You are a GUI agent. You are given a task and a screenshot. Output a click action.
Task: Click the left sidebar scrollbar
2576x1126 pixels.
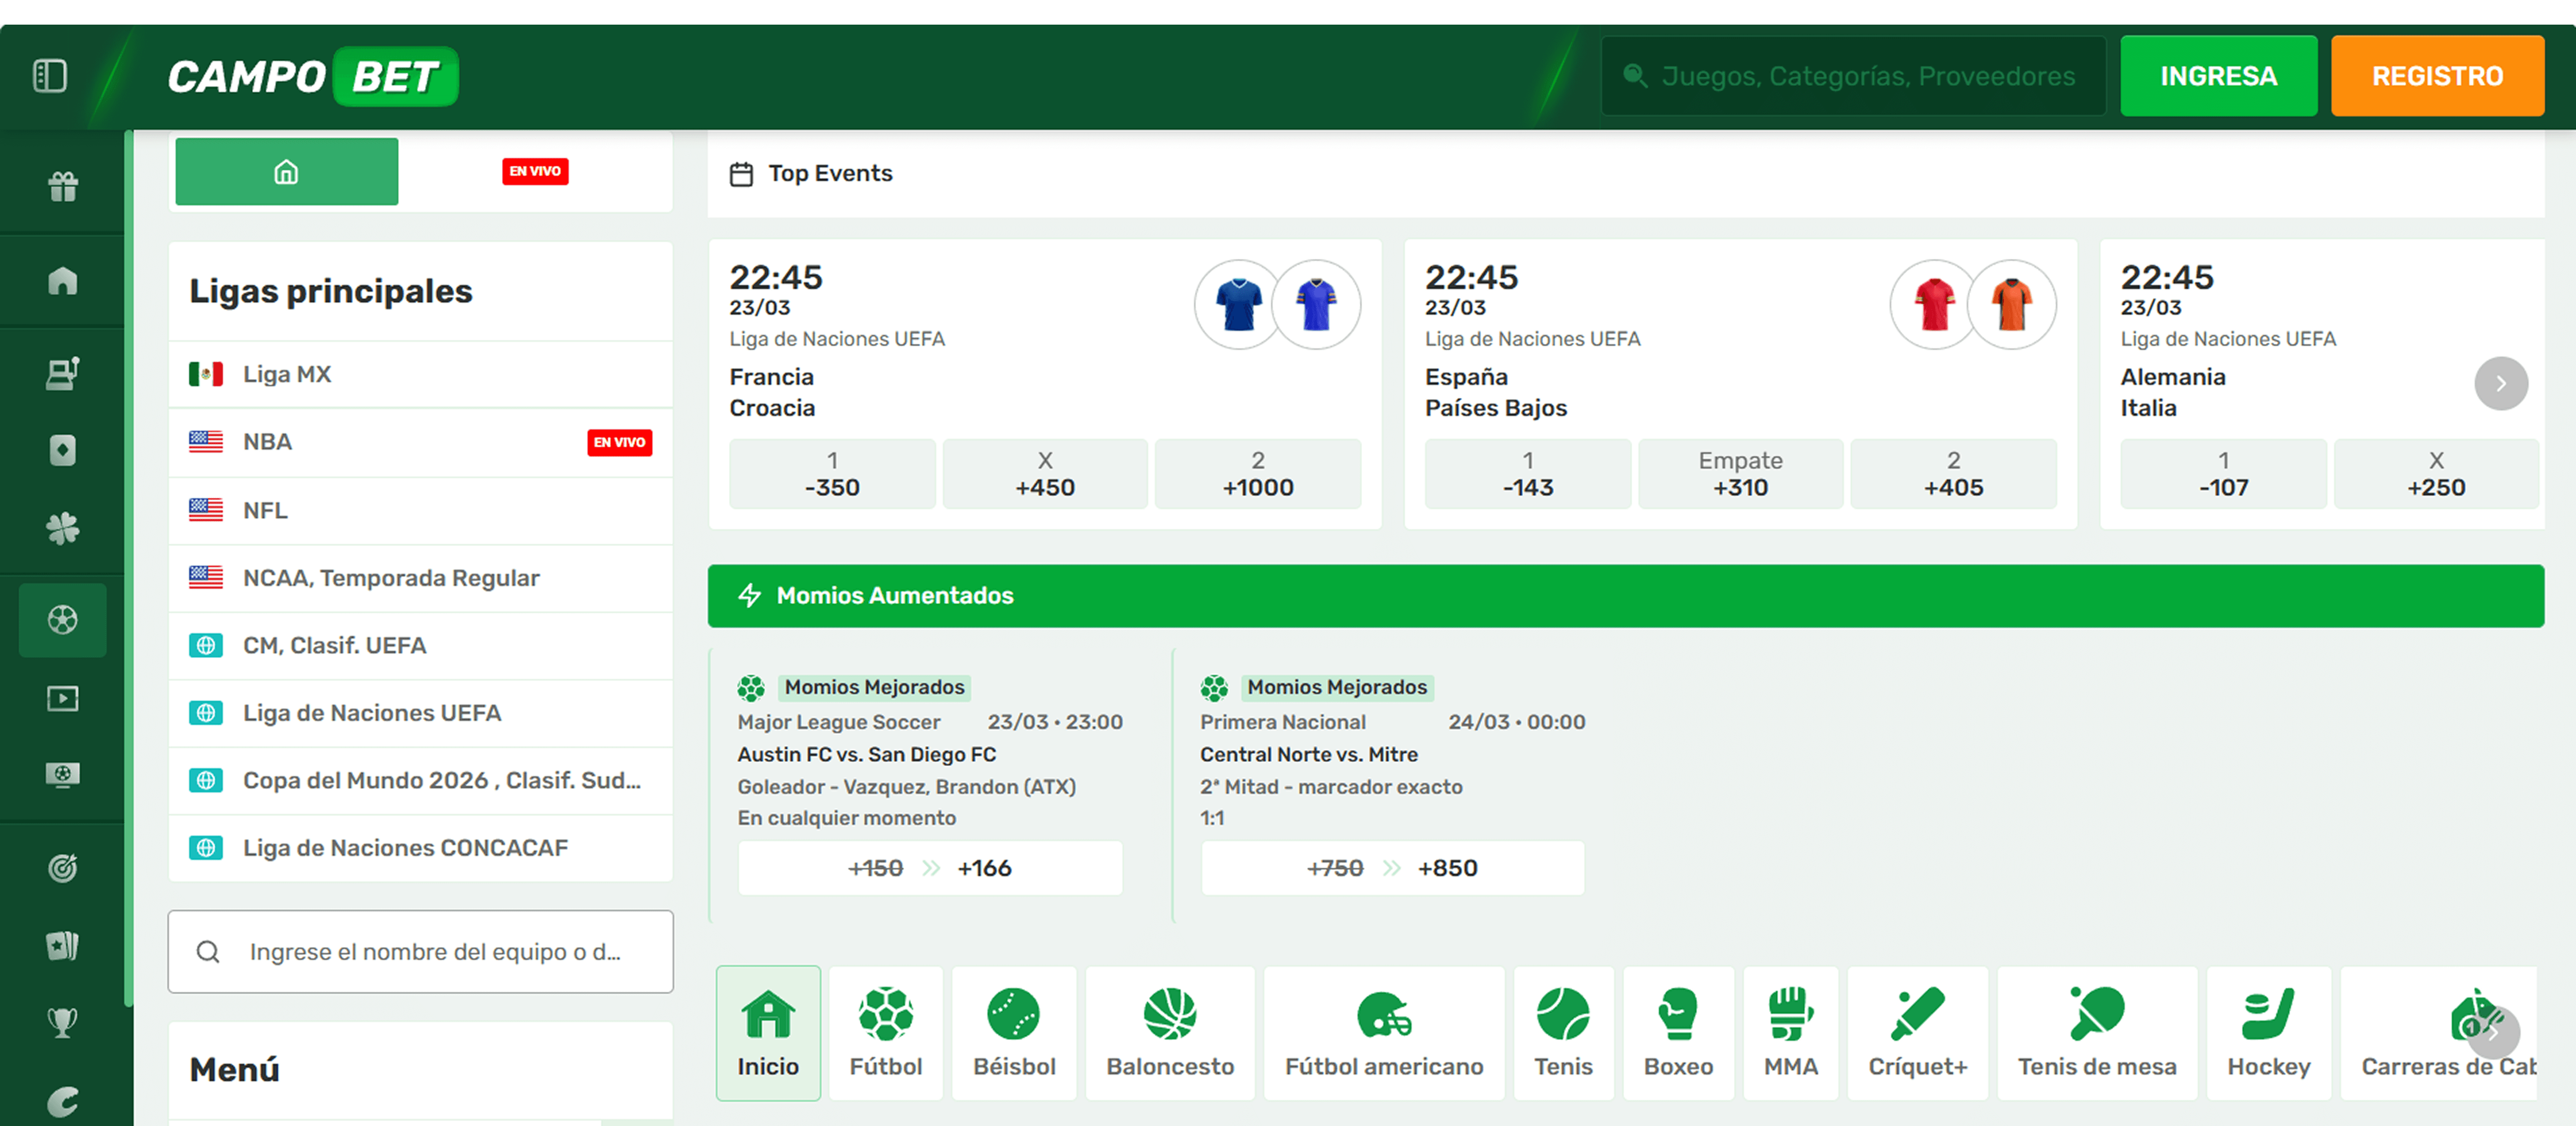[x=128, y=570]
